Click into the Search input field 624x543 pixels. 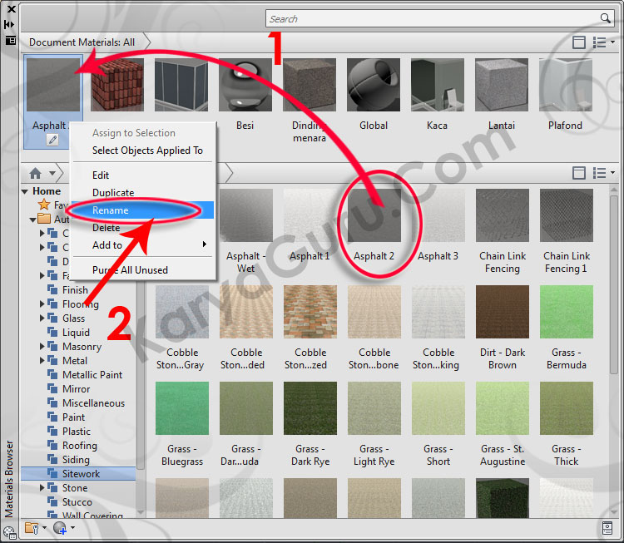click(x=433, y=18)
